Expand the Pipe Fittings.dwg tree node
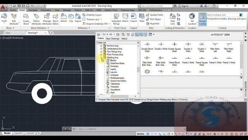The width and height of the screenshot is (248, 140). click(101, 52)
